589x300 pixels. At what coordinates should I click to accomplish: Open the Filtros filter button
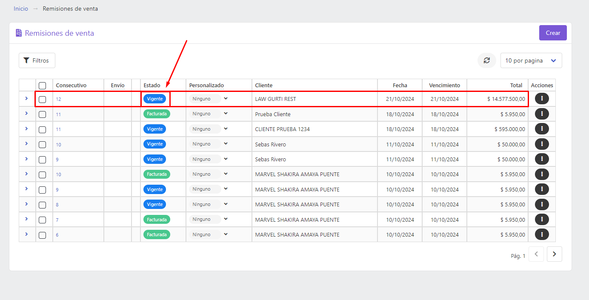point(37,60)
